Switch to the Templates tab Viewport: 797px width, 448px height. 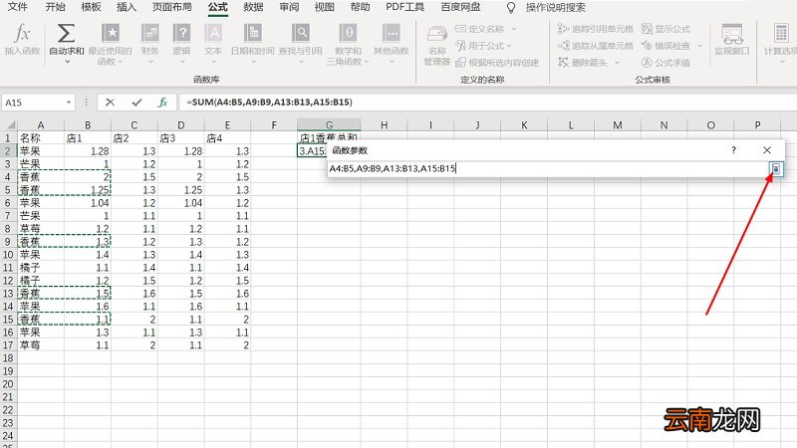click(x=91, y=7)
